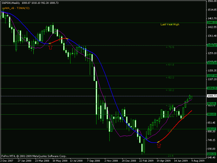Click the 901.83 green price tag
The image size is (217, 163).
coord(211,114)
